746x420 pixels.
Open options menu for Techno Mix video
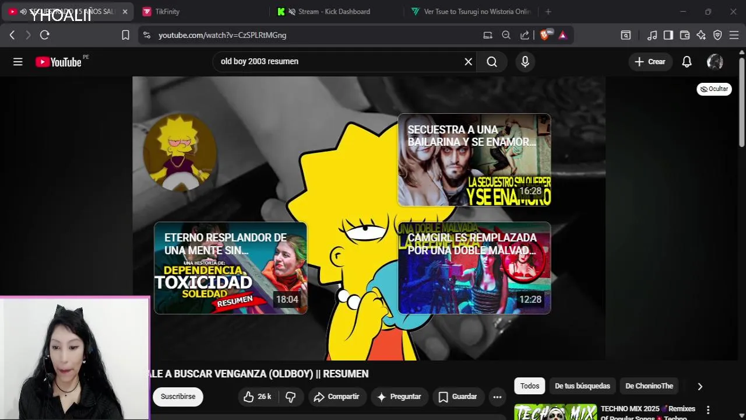708,410
